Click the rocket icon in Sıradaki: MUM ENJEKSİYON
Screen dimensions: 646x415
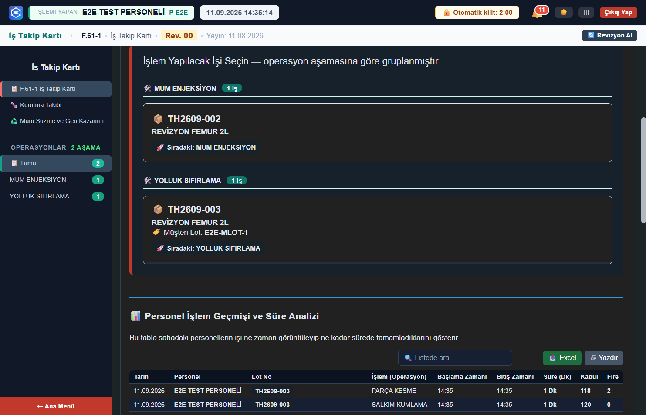(161, 147)
